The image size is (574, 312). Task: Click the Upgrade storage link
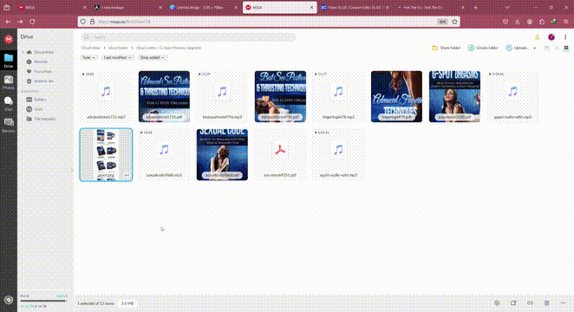click(x=62, y=296)
